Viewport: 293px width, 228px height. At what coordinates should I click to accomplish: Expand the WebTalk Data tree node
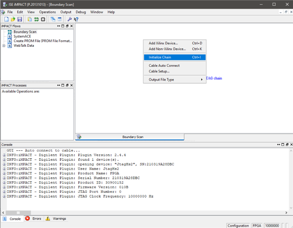click(x=4, y=45)
